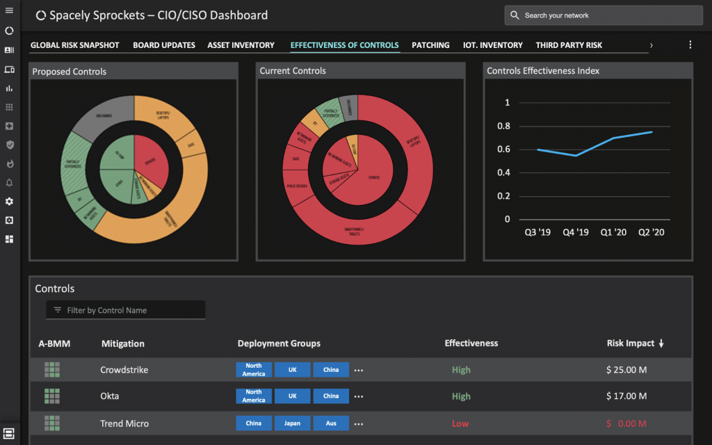This screenshot has height=445, width=712.
Task: Open the boxed gear sidebar icon
Action: [x=9, y=220]
